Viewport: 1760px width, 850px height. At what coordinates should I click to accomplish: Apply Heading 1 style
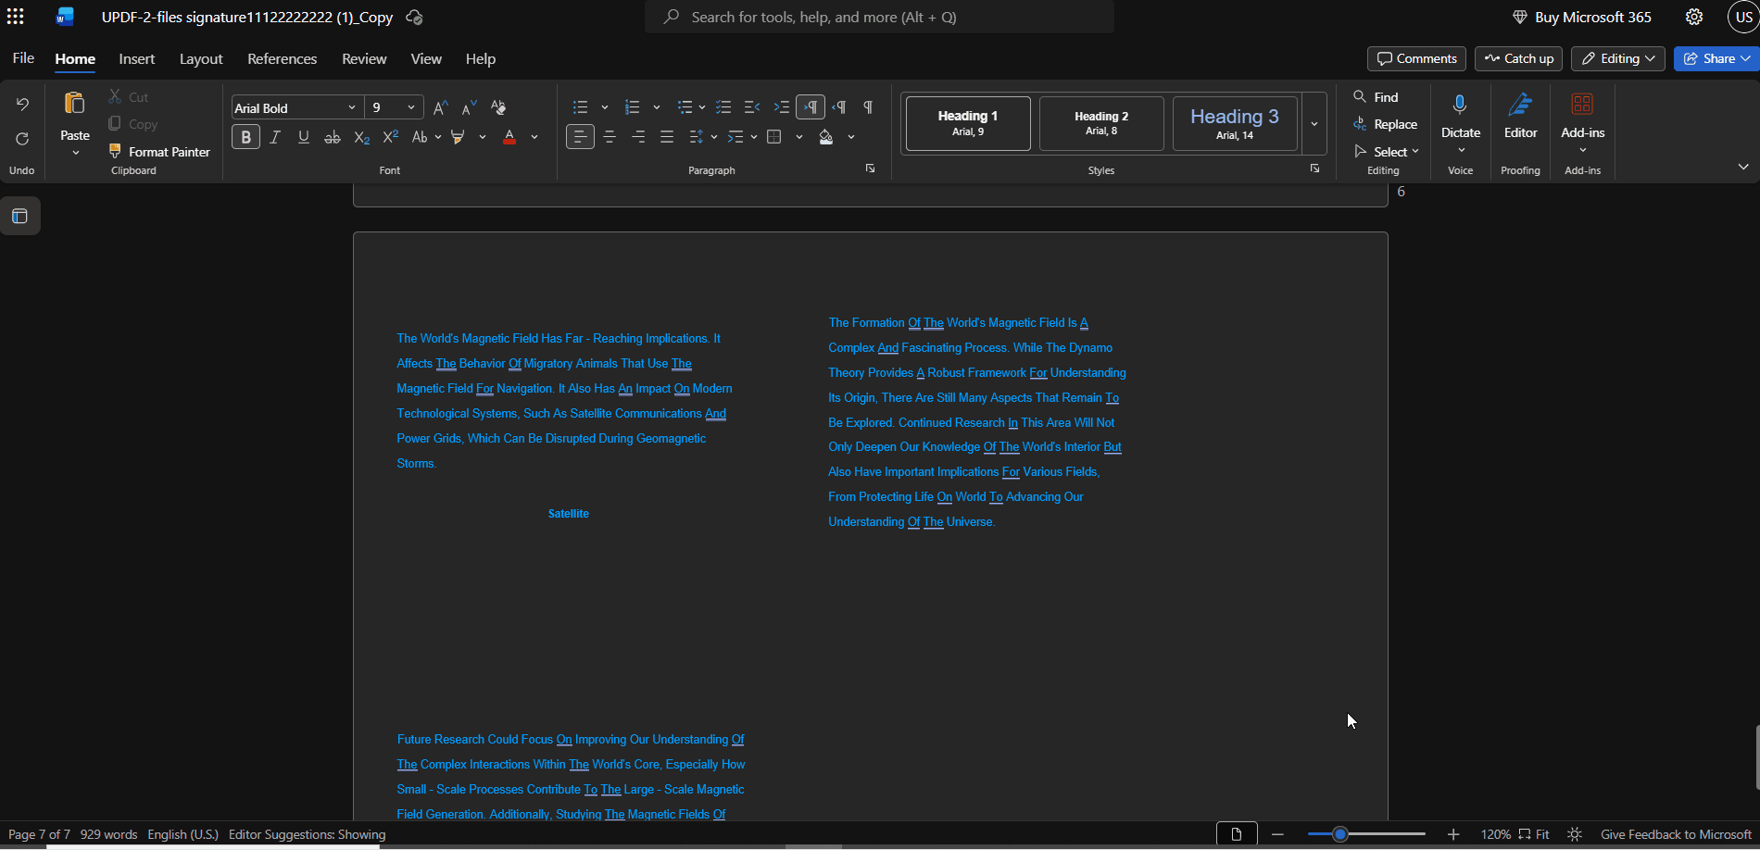968,123
